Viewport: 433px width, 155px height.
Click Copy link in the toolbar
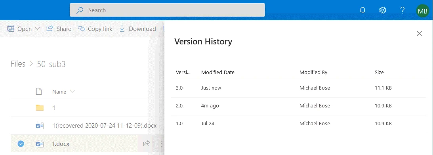pos(95,29)
